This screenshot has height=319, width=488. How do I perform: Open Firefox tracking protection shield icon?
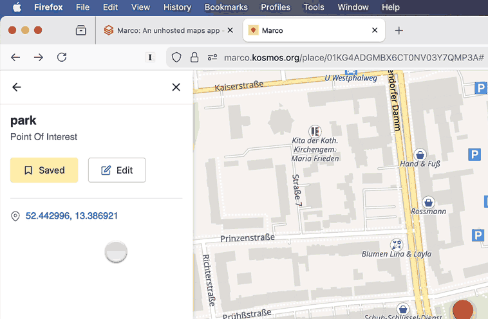(x=176, y=57)
